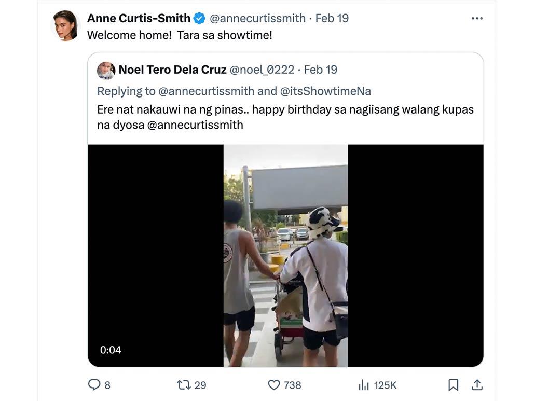Click the 0:04 video duration label
The image size is (535, 401).
[111, 350]
